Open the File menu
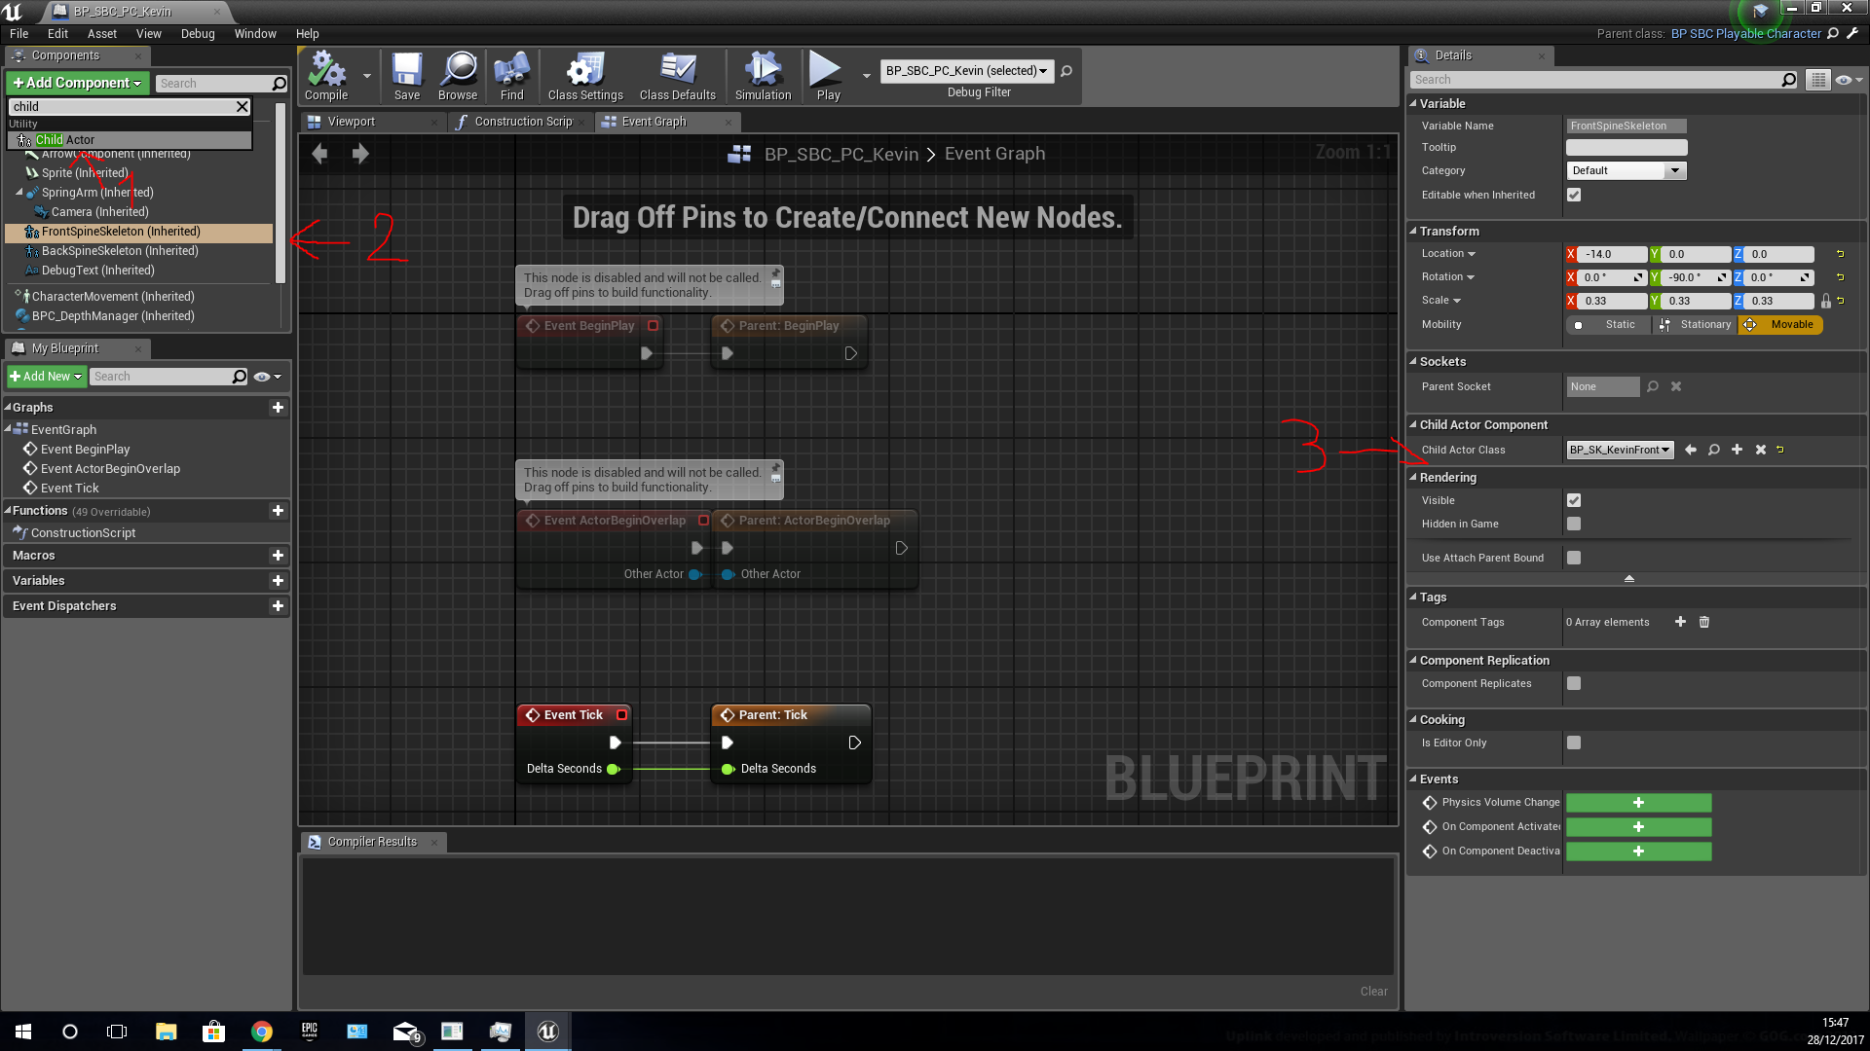This screenshot has height=1051, width=1870. 19,34
